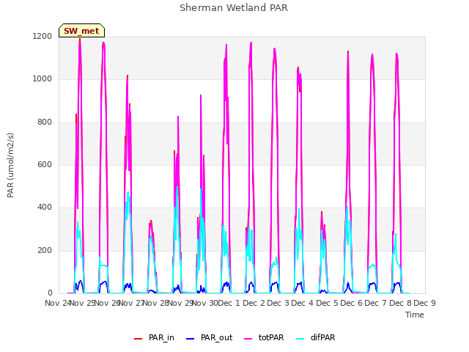Click the cyan difPAR legend swatch
This screenshot has width=469, height=352.
(x=300, y=339)
